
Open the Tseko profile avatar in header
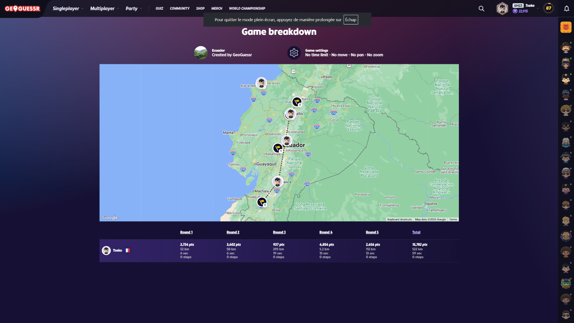[x=502, y=9]
